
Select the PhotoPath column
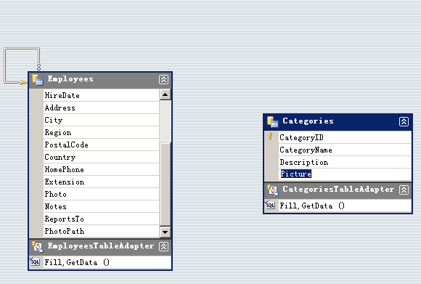(x=101, y=231)
